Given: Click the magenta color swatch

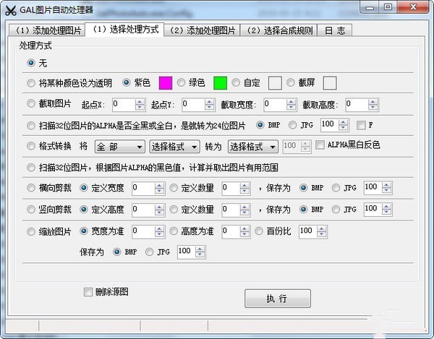Looking at the screenshot, I should (x=166, y=83).
